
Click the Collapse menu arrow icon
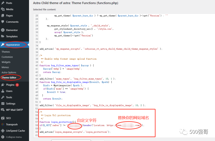(x=3, y=137)
